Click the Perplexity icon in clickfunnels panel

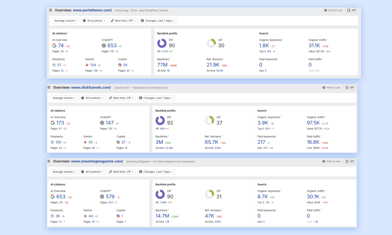(x=52, y=142)
